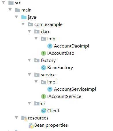Click the blue java source folder icon
Screen dimensions: 113x131
click(x=24, y=17)
